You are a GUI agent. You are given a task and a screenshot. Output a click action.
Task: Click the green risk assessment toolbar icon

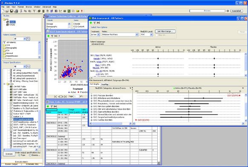click(69, 11)
